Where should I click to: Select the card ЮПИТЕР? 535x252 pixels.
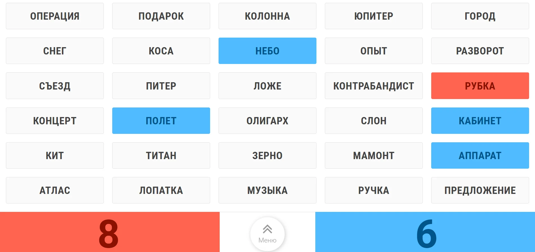[374, 16]
